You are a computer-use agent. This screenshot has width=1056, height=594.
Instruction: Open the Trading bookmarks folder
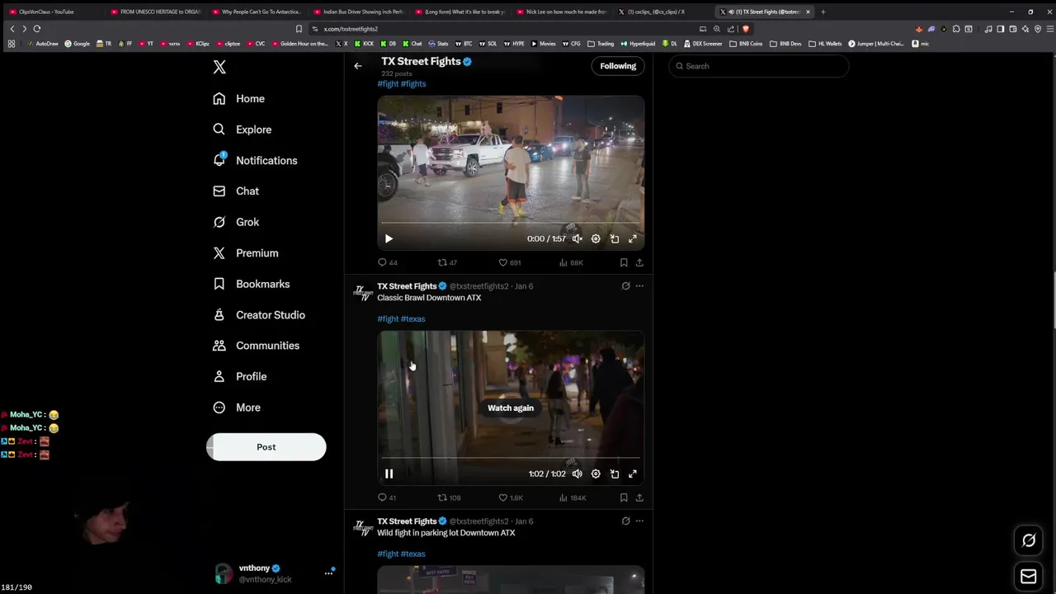point(601,44)
